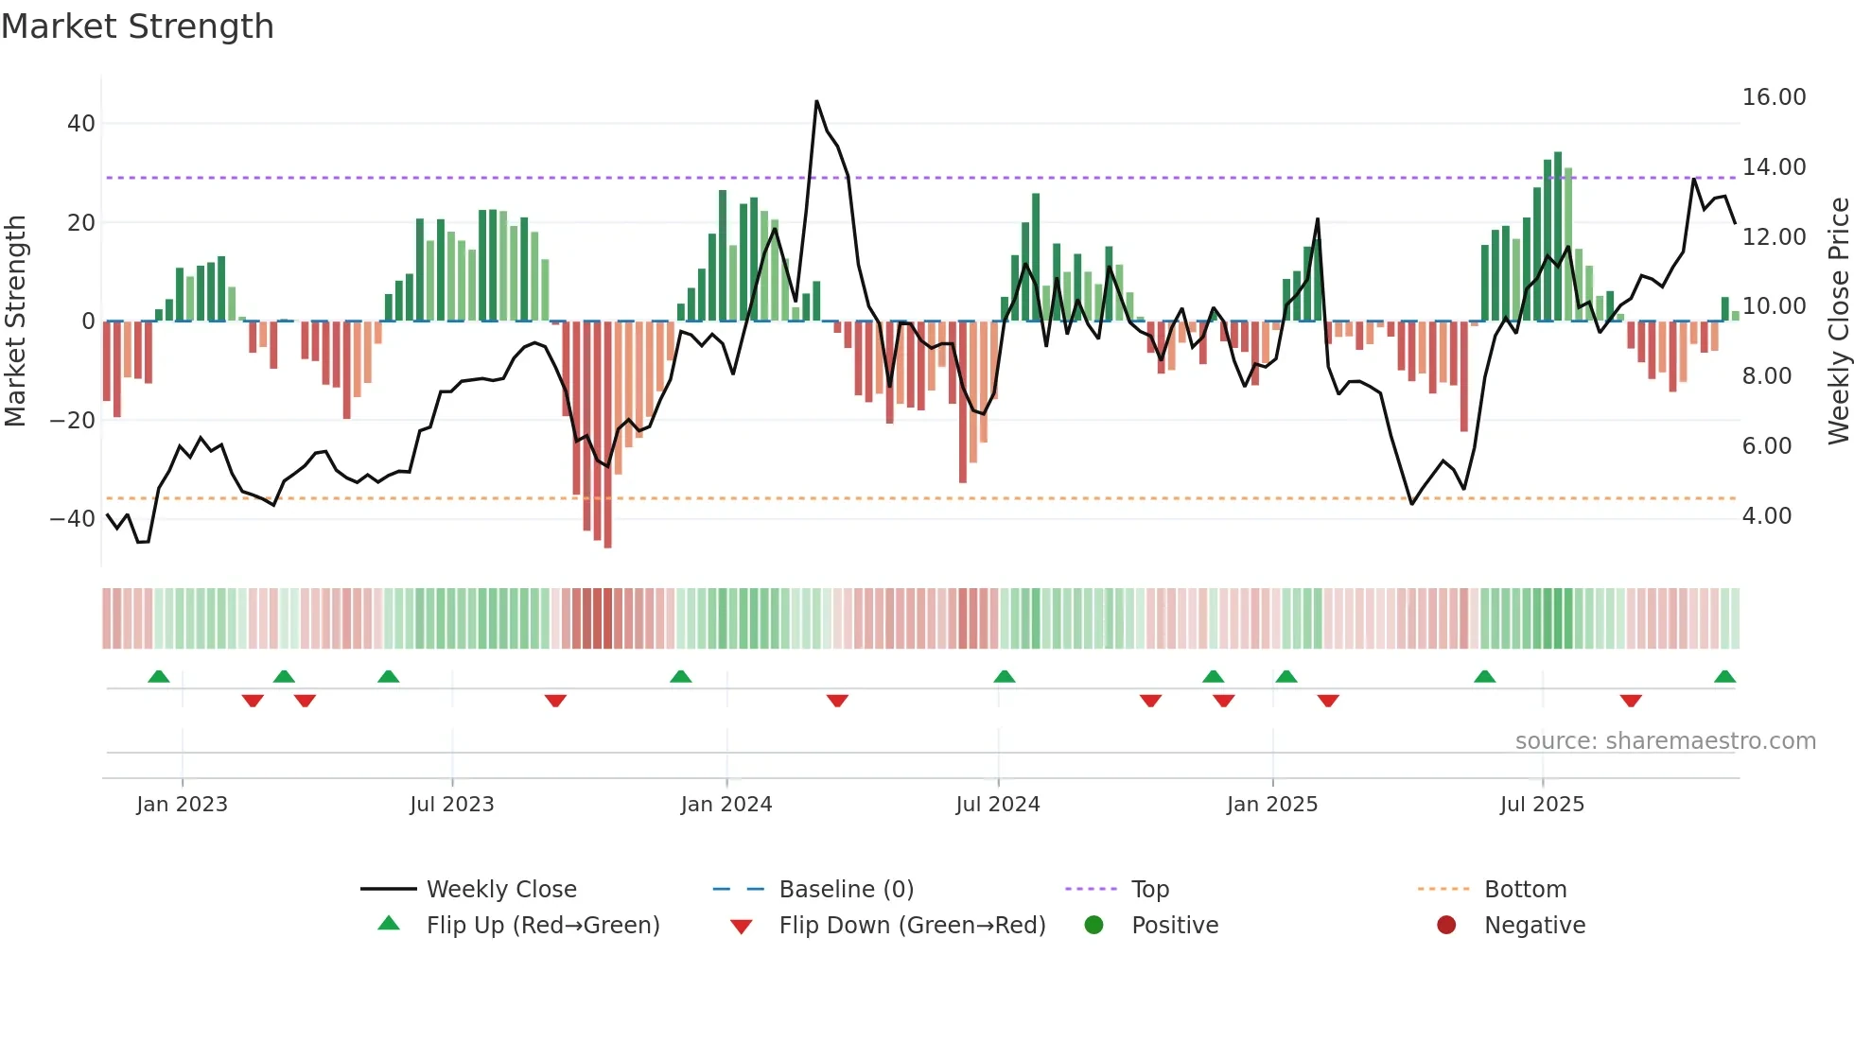Click the Weekly Close legend entry
1854x1042 pixels.
coord(500,890)
